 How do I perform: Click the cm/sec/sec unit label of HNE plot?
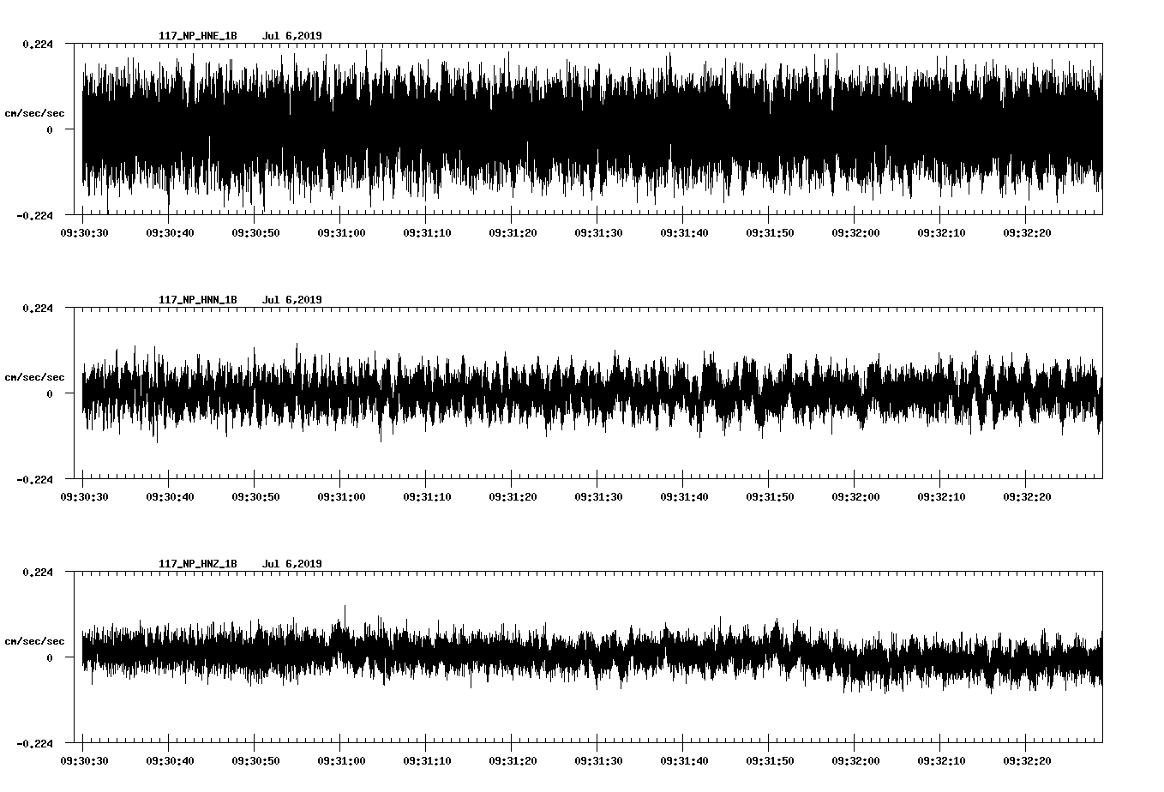(x=34, y=113)
